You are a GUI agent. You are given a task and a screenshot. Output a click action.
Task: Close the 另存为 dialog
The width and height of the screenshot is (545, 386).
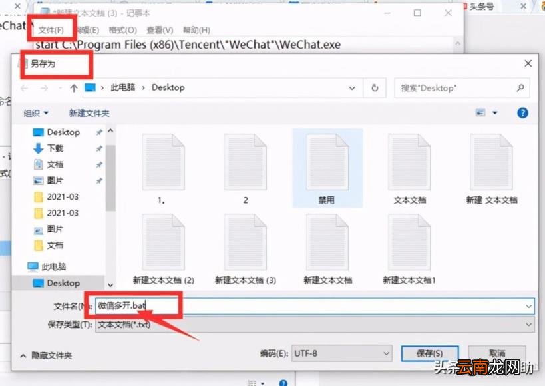(528, 63)
